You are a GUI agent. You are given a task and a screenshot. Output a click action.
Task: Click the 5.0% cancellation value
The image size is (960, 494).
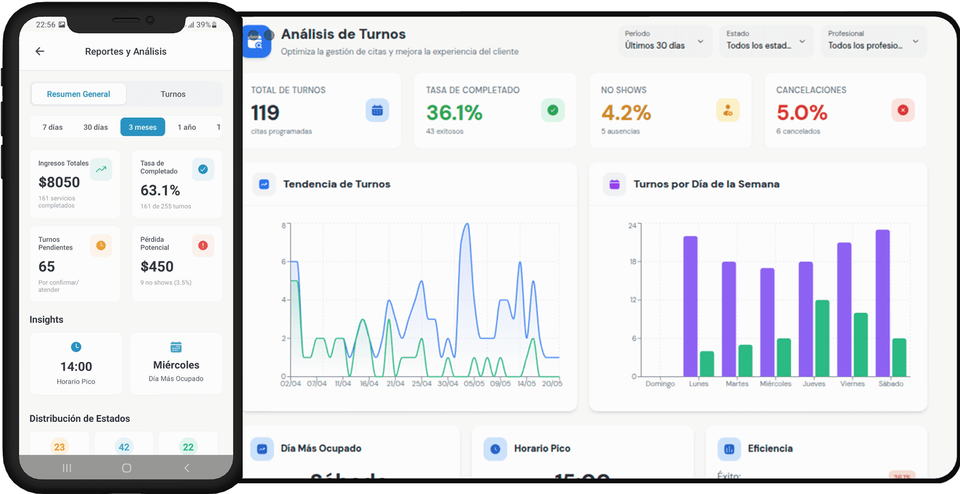tap(802, 113)
